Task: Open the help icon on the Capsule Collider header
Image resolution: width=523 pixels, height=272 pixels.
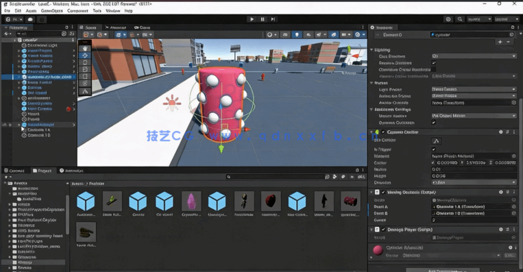Action: tap(501, 132)
